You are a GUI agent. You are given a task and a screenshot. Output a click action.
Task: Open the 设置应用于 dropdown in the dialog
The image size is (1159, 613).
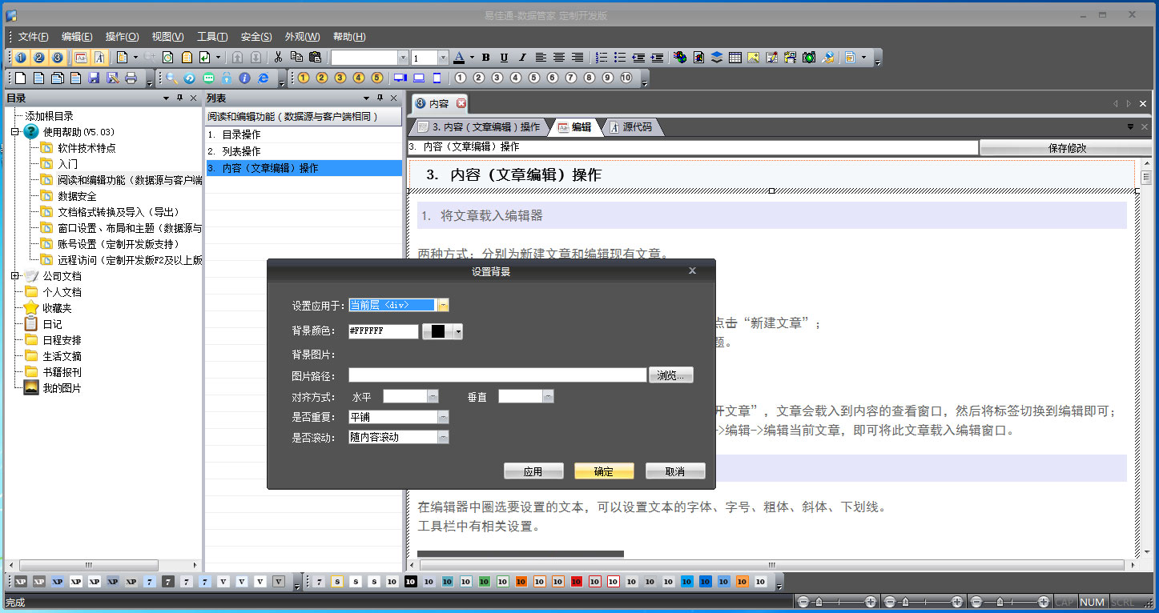coord(444,304)
